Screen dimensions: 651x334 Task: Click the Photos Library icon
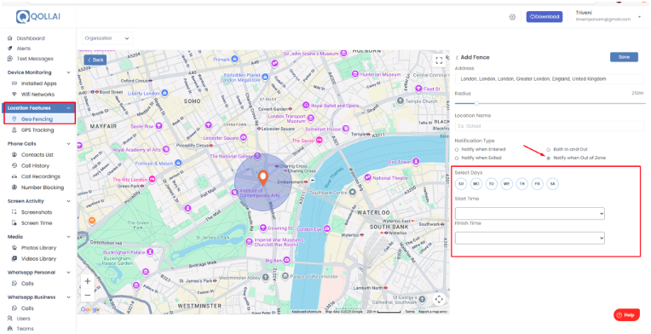coord(14,248)
